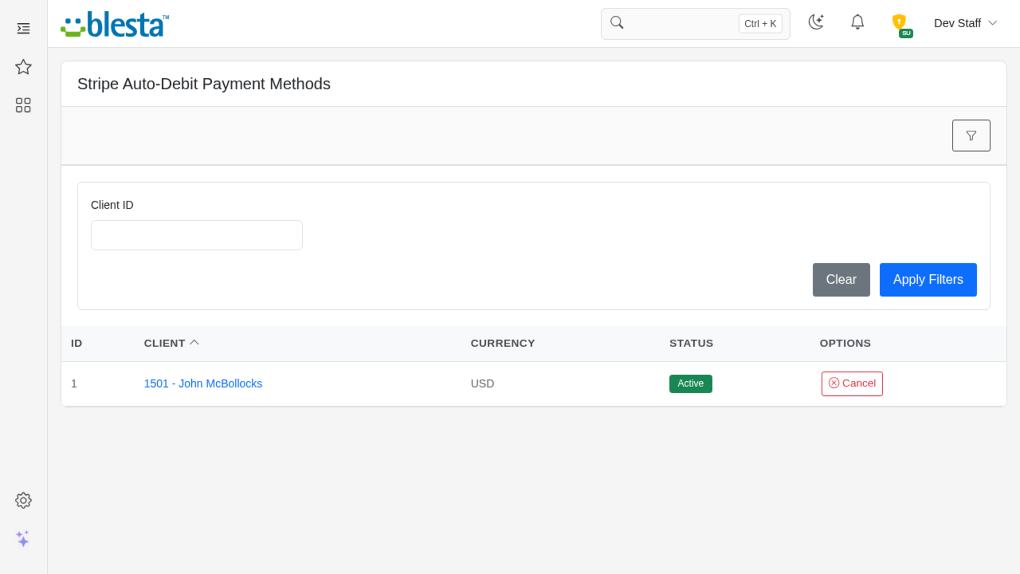The image size is (1020, 574).
Task: Open the Dev Staff user dropdown
Action: [965, 23]
